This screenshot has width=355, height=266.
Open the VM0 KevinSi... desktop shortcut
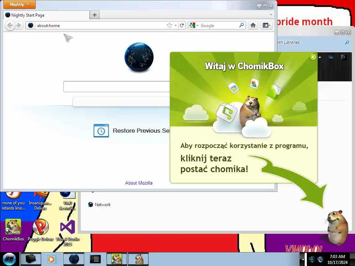(x=68, y=201)
